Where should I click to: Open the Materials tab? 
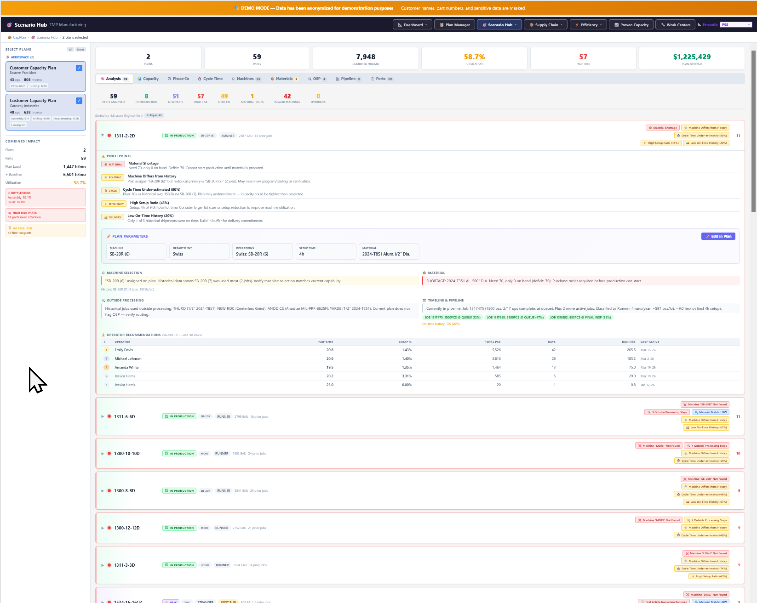click(x=284, y=79)
